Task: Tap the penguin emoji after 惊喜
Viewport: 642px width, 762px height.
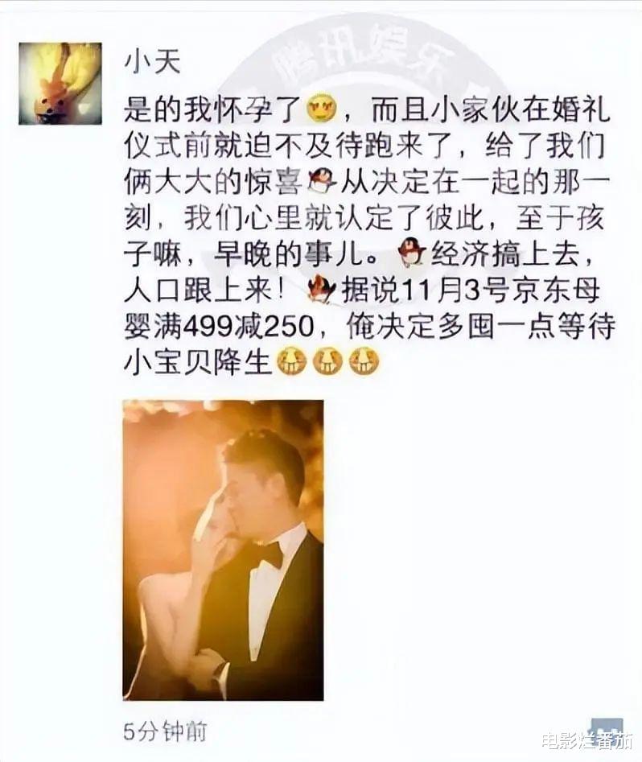Action: [323, 183]
